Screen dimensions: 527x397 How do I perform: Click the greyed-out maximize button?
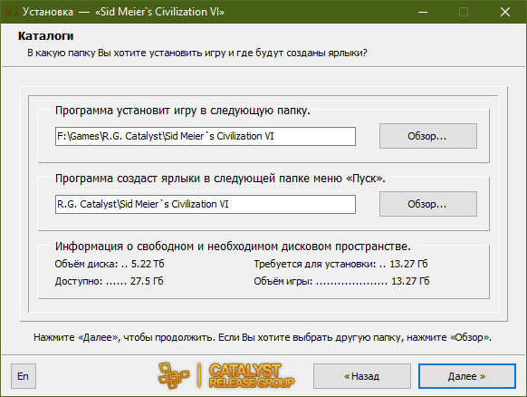(x=464, y=12)
